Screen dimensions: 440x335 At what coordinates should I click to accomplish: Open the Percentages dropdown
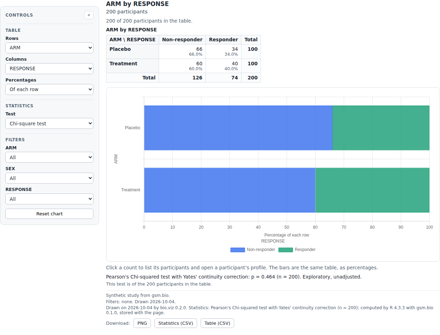tap(49, 89)
